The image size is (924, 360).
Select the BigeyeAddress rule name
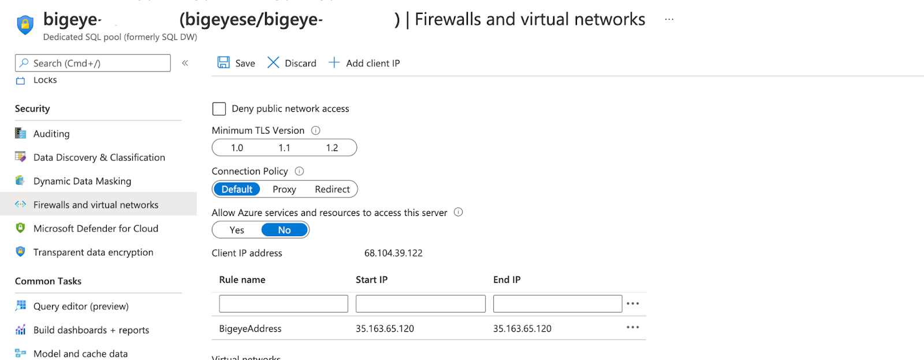click(x=251, y=328)
